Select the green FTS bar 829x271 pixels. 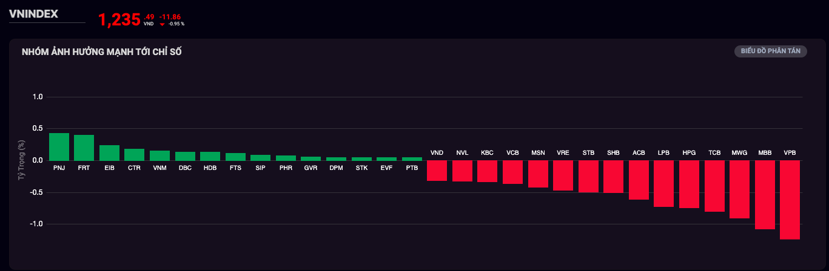235,157
